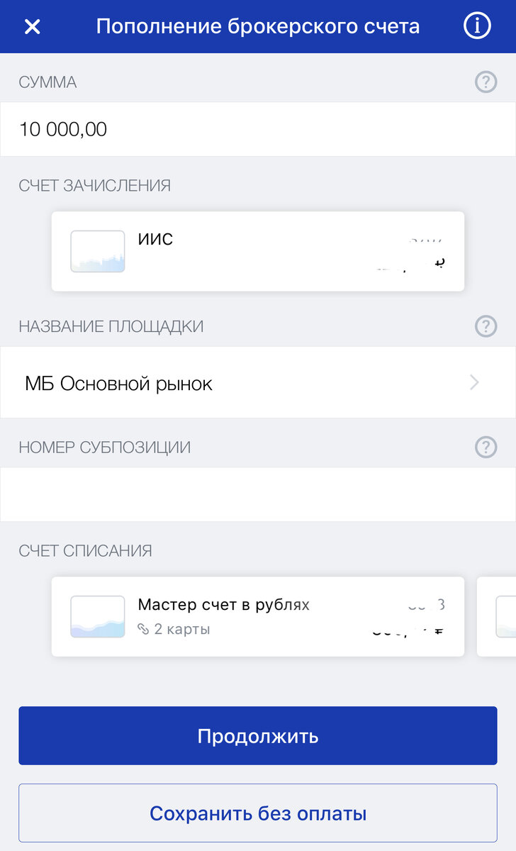Select Мастер счет в рублях as debit account
Viewport: 516px width, 851px height.
(257, 616)
